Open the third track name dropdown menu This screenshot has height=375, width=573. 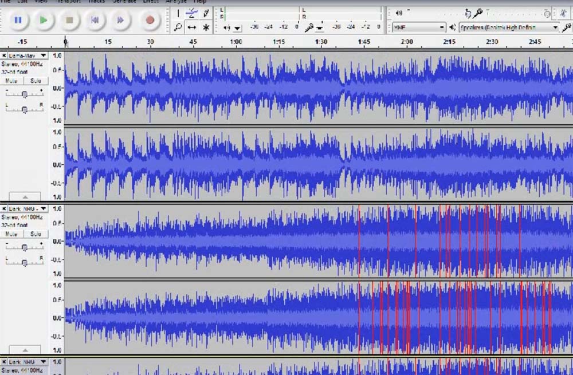28,362
